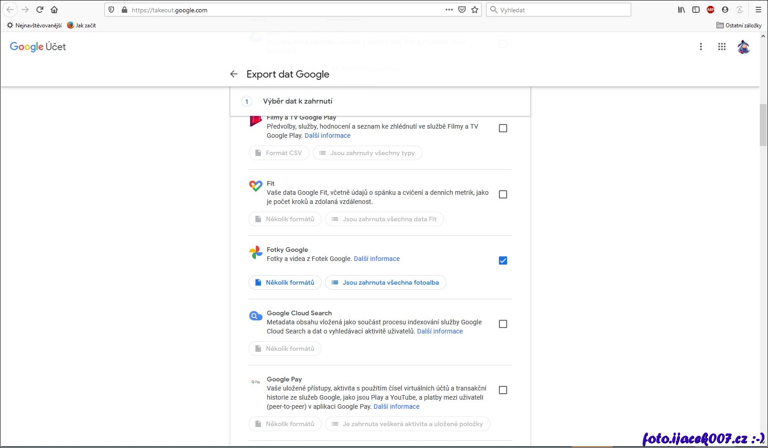This screenshot has width=768, height=448.
Task: Select the Google Cloud Search checkbox
Action: click(x=503, y=324)
